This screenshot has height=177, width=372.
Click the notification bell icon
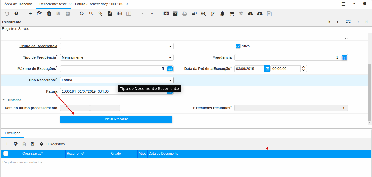click(x=222, y=14)
